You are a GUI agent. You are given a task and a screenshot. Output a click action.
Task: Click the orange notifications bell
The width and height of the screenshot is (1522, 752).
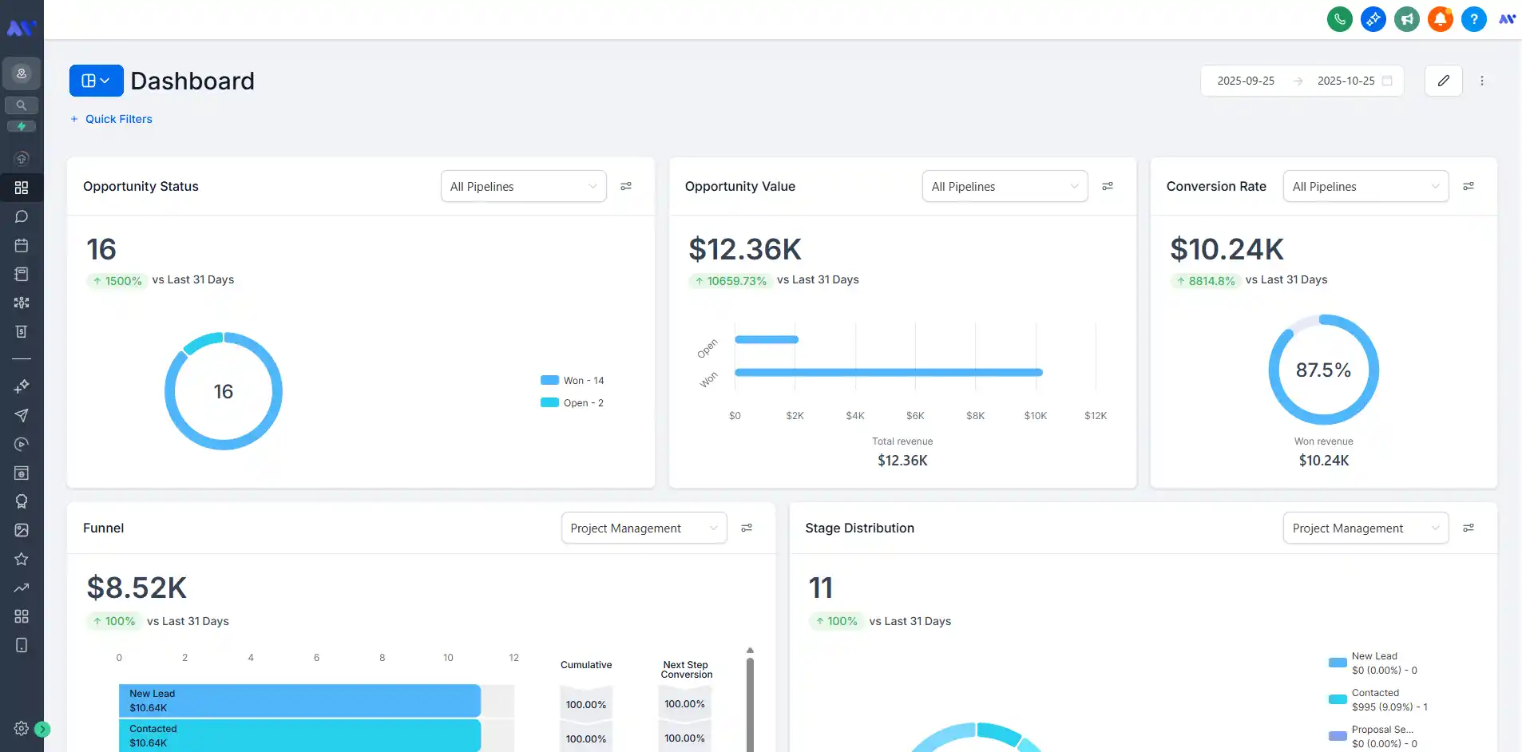pos(1440,19)
